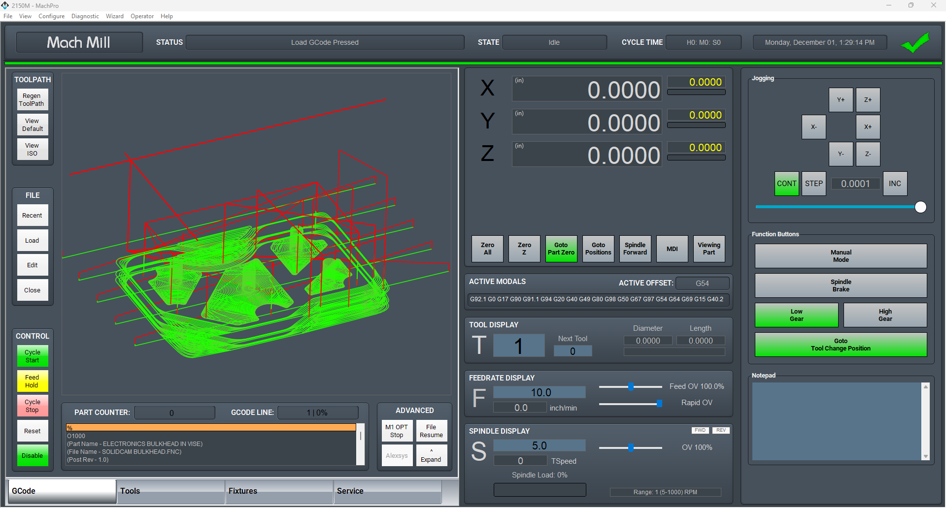Toggle M1 OPT Stop option

point(397,431)
